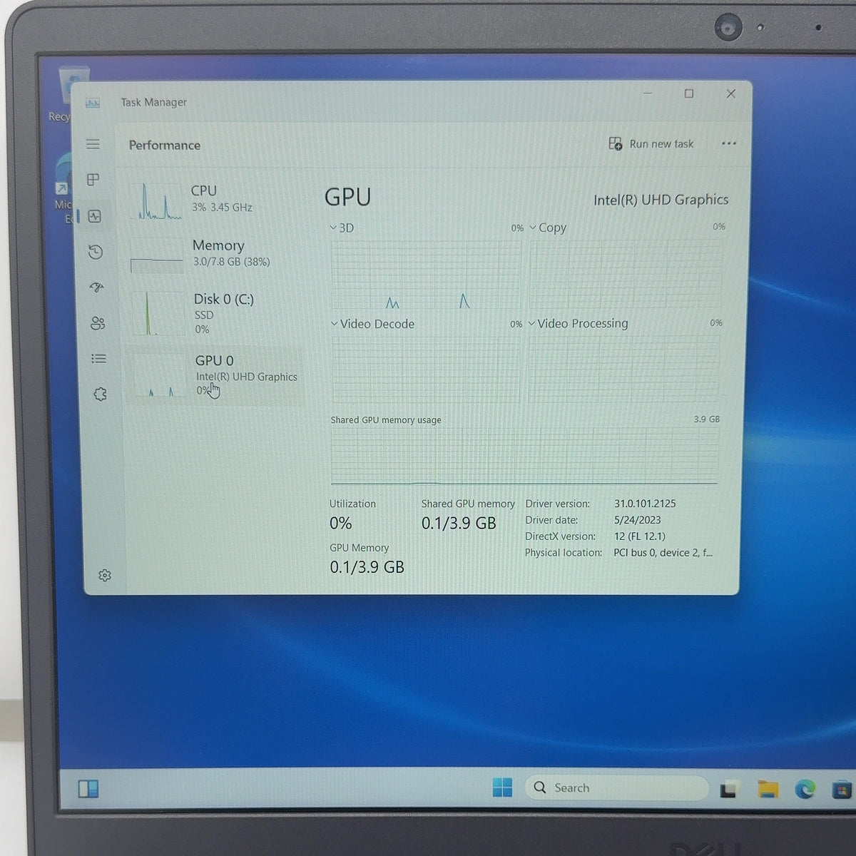Select the Performance page icon in sidebar
Viewport: 856px width, 856px height.
pos(95,216)
